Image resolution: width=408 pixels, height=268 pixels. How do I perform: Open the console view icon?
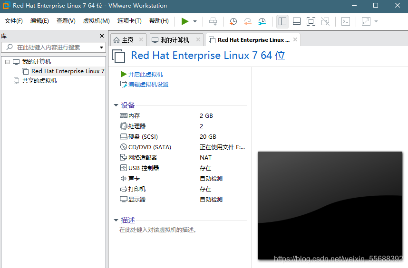tap(346, 21)
